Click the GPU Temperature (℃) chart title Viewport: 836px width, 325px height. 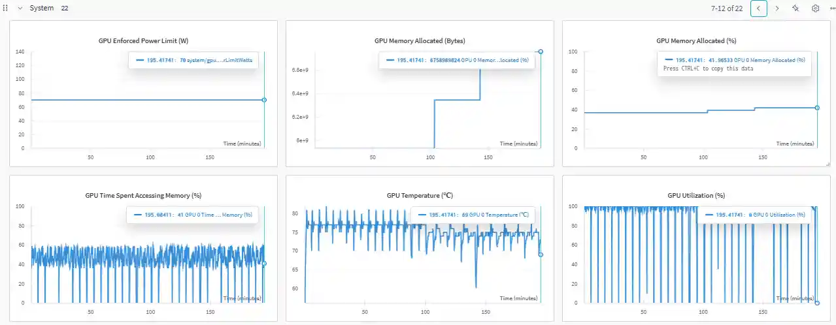tap(420, 195)
